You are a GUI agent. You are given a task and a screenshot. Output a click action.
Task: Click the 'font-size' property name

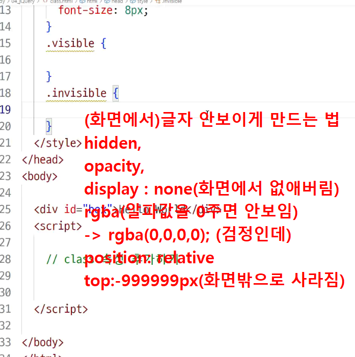(x=86, y=10)
